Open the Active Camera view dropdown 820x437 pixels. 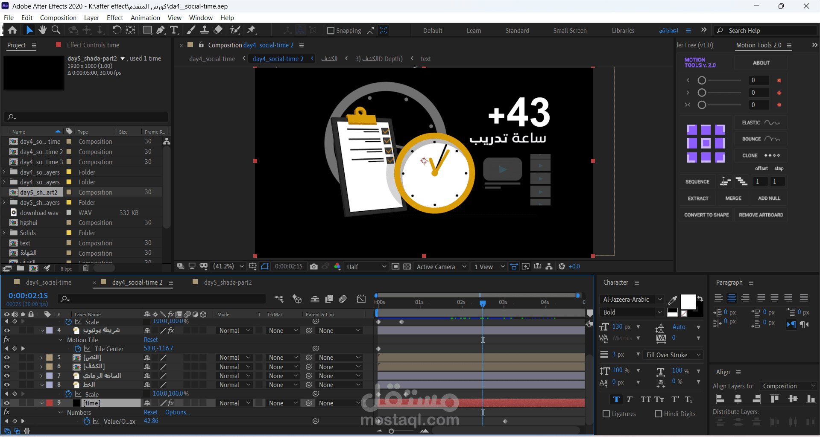441,267
